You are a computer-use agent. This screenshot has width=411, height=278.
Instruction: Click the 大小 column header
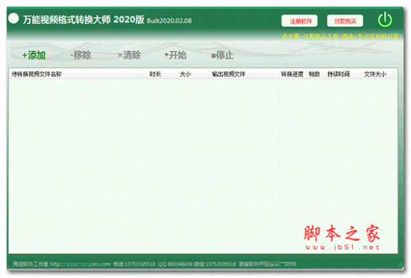pos(185,74)
